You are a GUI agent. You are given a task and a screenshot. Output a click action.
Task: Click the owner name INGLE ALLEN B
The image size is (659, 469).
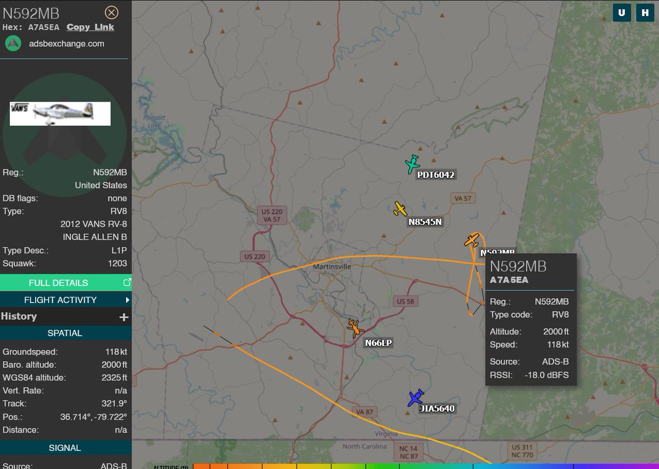point(95,237)
